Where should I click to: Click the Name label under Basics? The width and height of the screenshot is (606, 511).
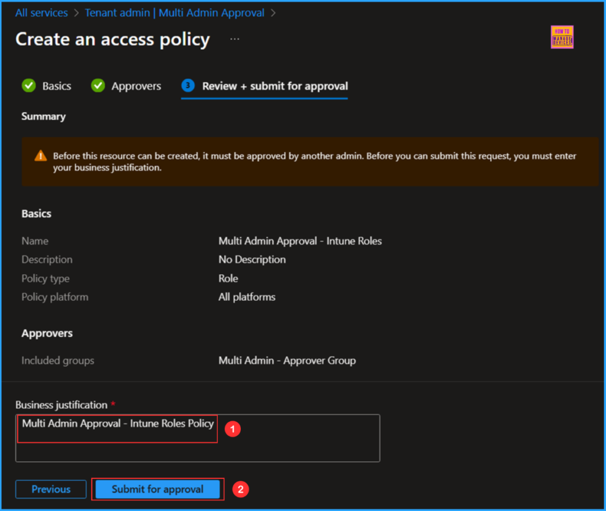[35, 241]
